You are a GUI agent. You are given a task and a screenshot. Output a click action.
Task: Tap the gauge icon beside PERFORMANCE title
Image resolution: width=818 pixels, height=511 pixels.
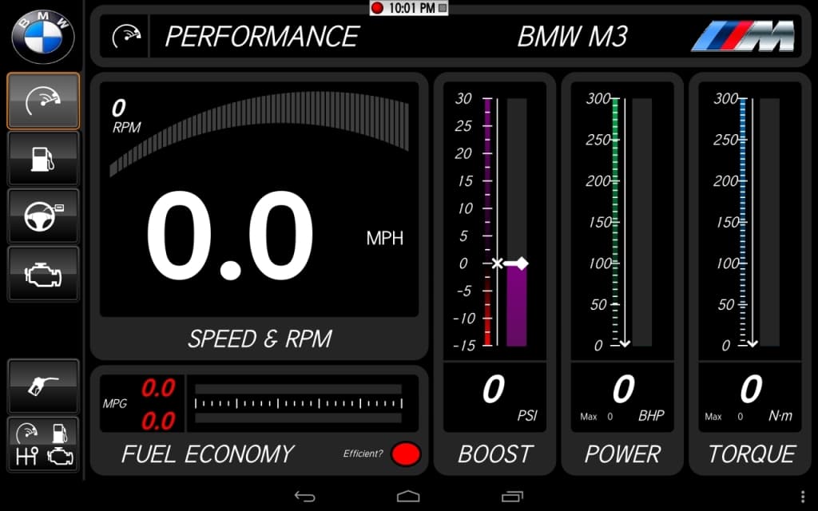(x=126, y=37)
